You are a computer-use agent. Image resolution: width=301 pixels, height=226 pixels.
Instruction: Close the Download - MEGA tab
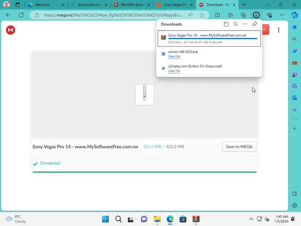pos(234,5)
